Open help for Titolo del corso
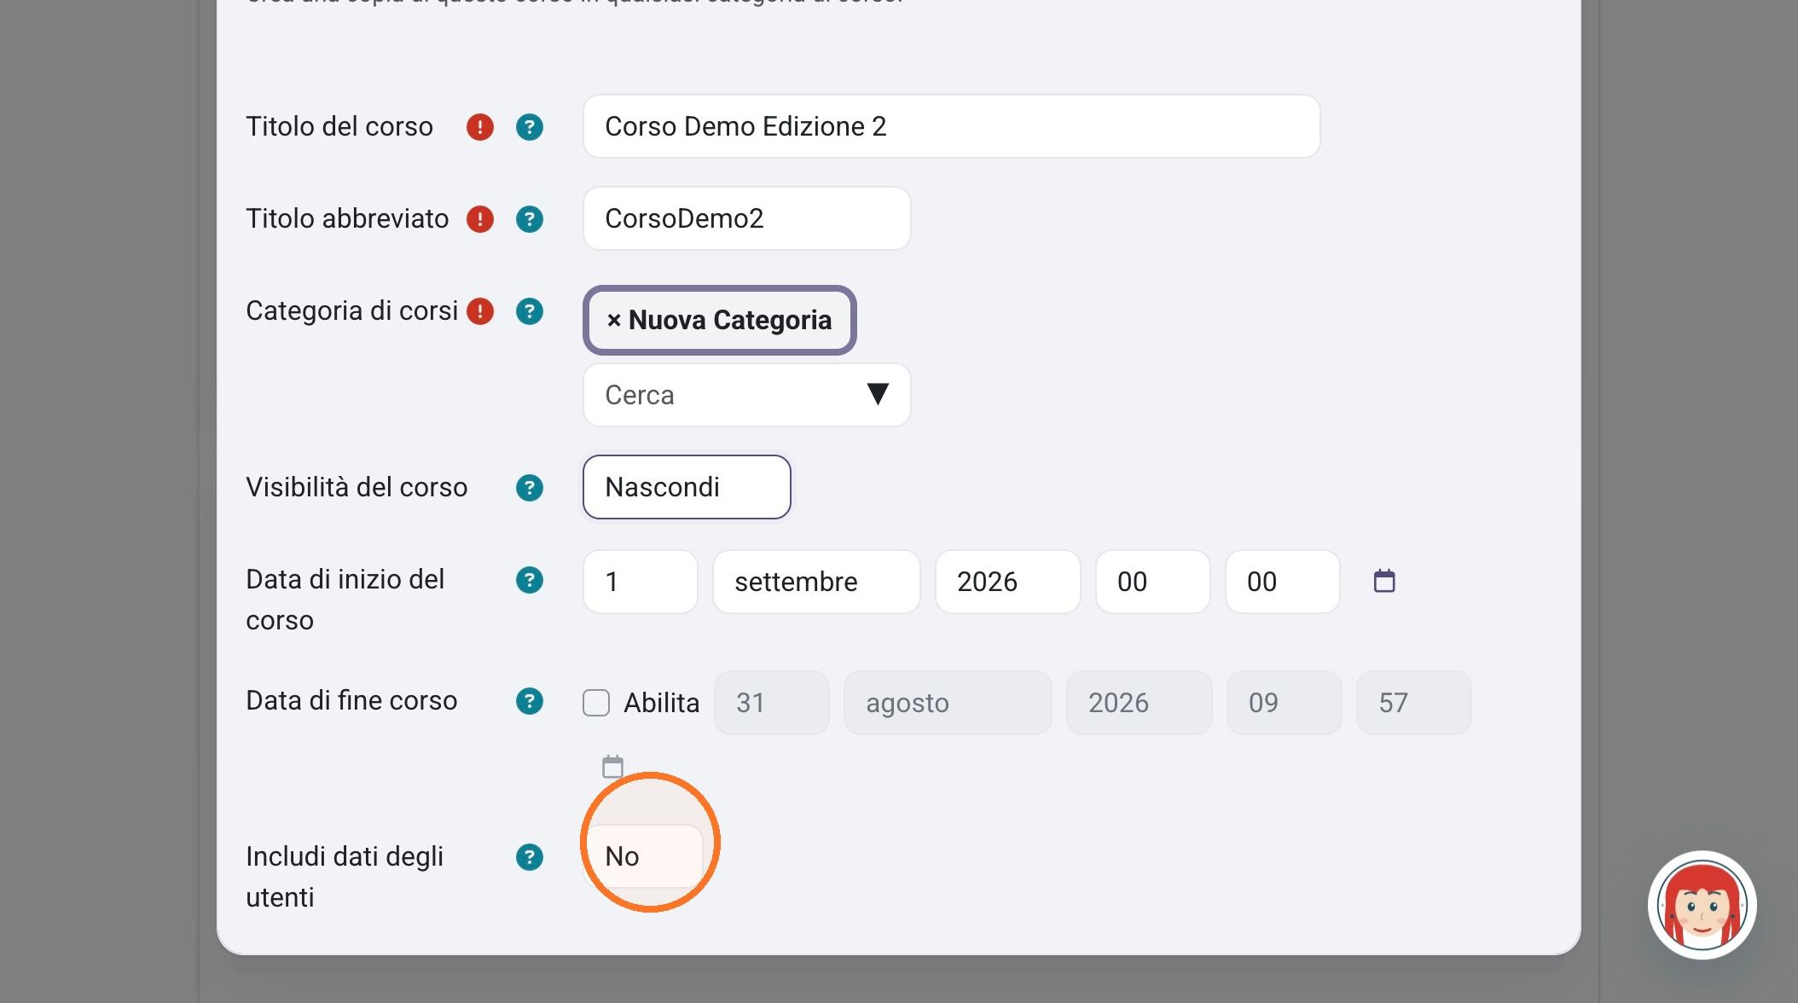The image size is (1798, 1003). (530, 127)
